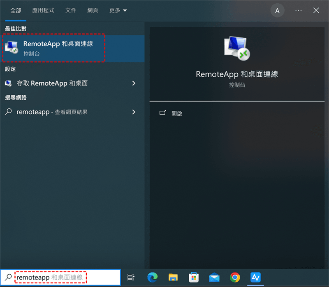Switch to the 應用程式 tab
Image resolution: width=329 pixels, height=287 pixels.
(43, 11)
